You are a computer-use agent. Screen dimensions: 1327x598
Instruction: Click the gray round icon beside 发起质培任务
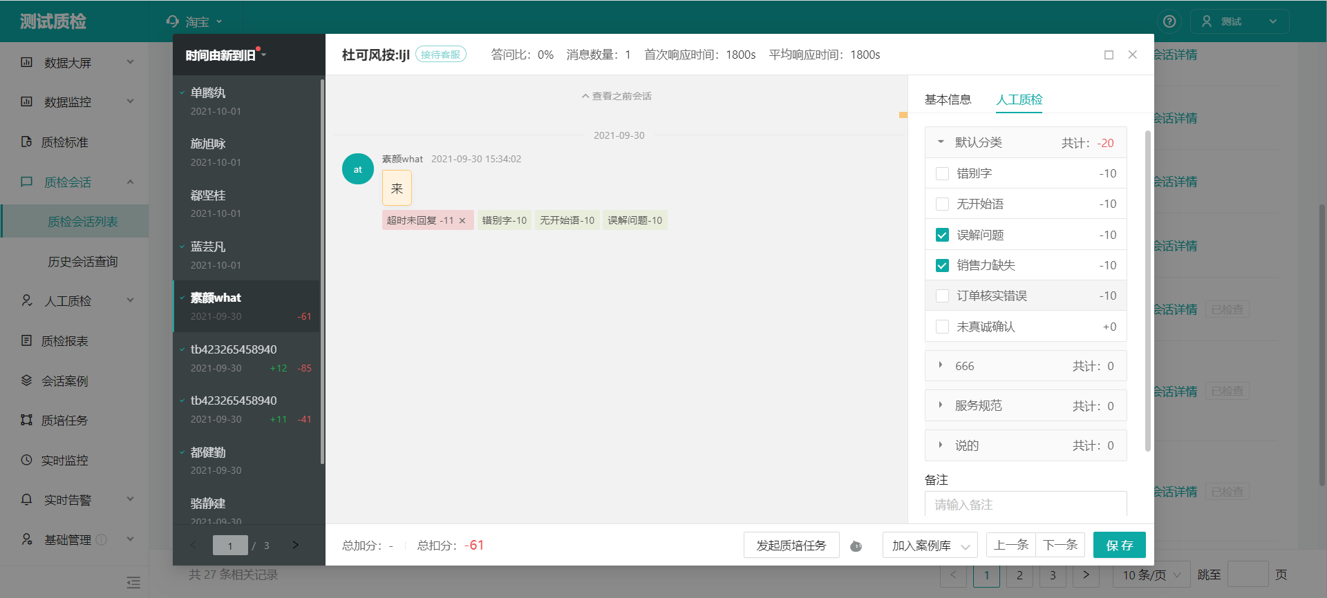856,546
